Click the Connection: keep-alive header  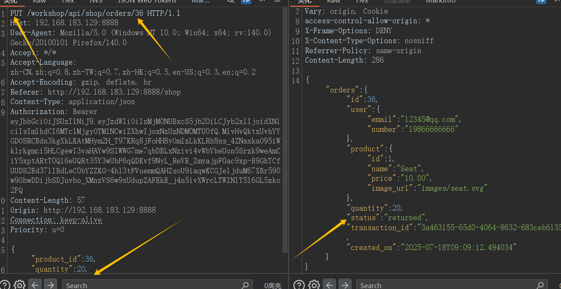[56, 220]
